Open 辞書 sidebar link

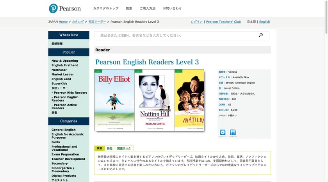tap(54, 113)
